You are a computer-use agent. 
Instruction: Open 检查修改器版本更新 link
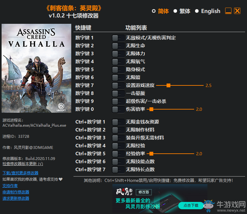(23, 164)
